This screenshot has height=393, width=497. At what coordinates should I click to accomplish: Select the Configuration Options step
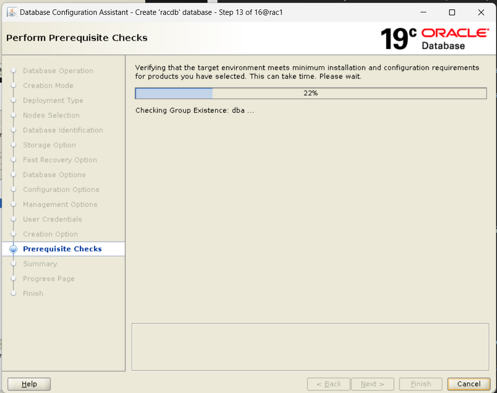pyautogui.click(x=61, y=190)
